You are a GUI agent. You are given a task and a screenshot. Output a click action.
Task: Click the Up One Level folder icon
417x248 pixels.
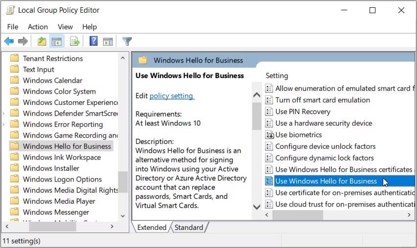pyautogui.click(x=42, y=41)
